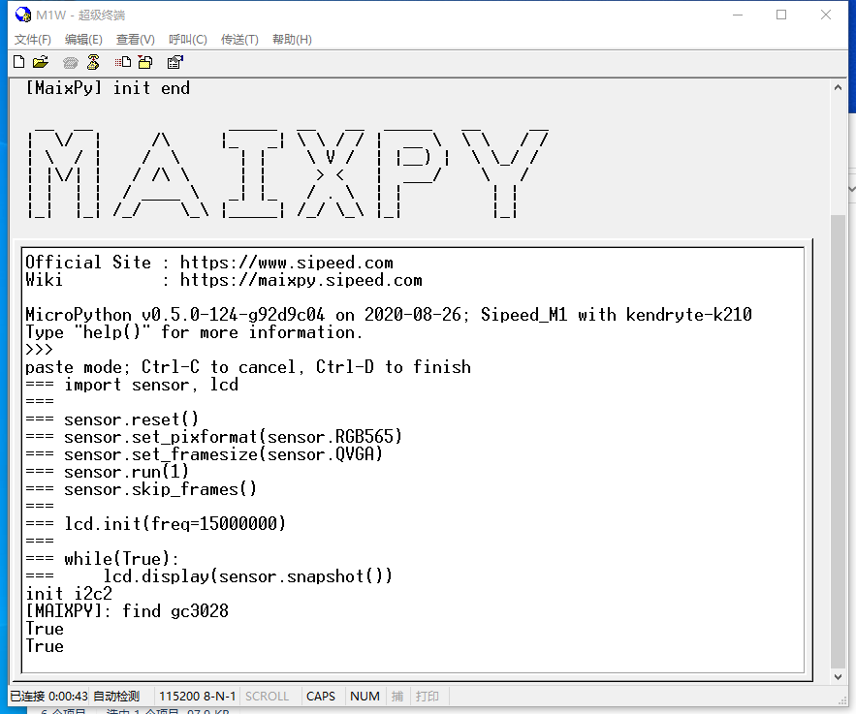Click the 'sensor.run(1)' line
This screenshot has height=714, width=856.
point(126,472)
